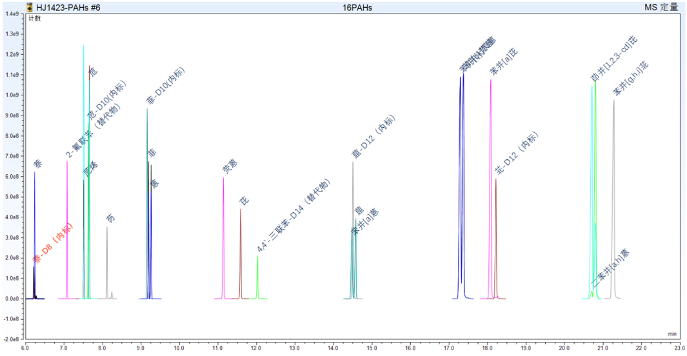Click the 荧蒽 peak label
The width and height of the screenshot is (687, 356).
pos(230,166)
